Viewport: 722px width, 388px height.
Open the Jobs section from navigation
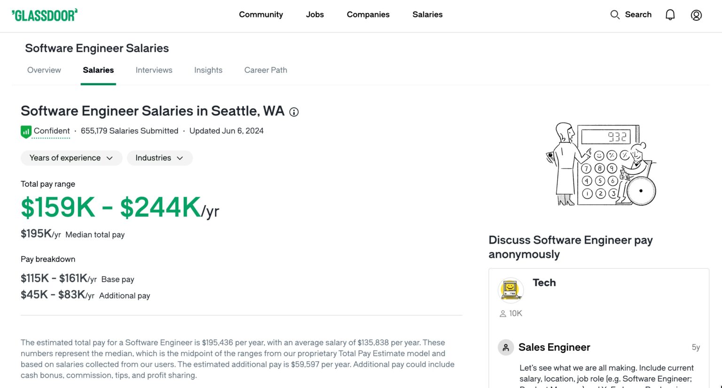314,15
